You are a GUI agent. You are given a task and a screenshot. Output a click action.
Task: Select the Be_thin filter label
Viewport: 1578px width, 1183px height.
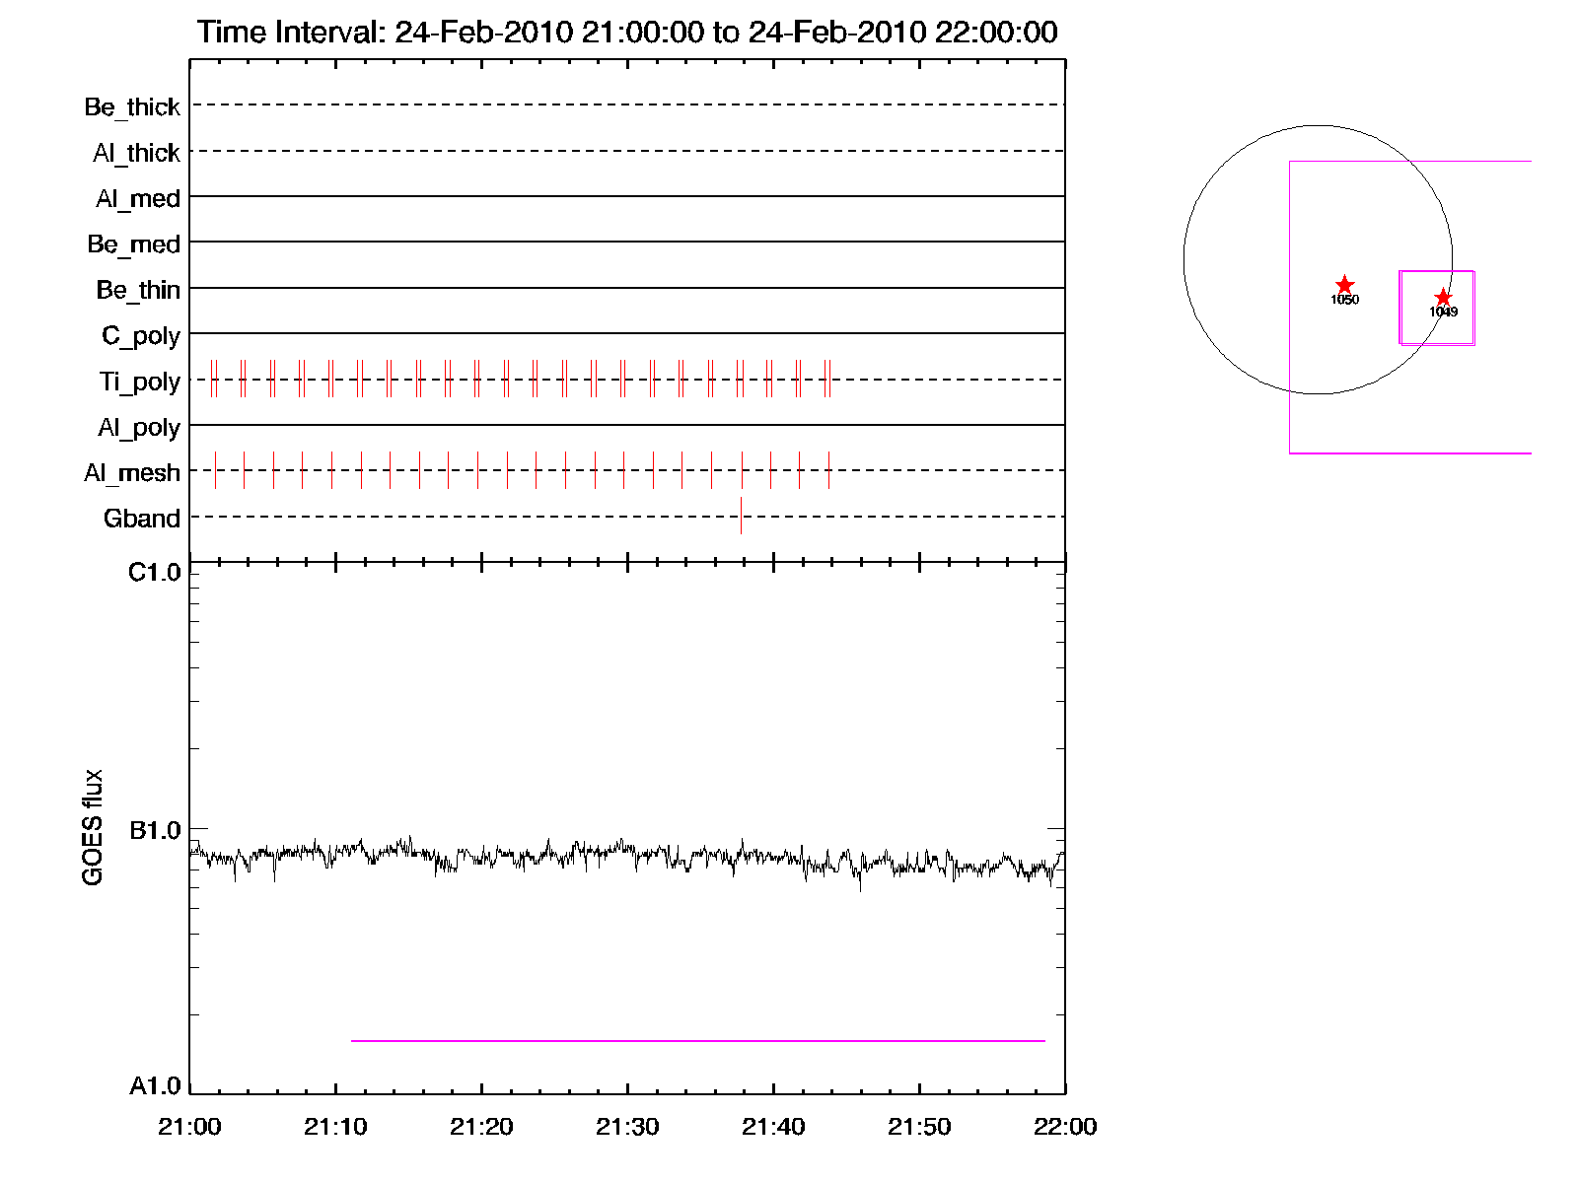pos(138,290)
